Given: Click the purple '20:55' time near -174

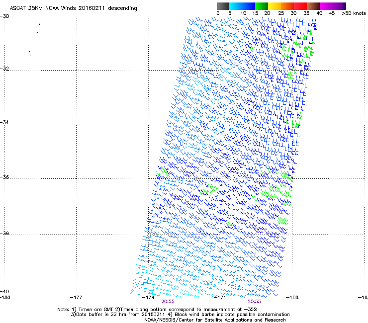Looking at the screenshot, I should tap(168, 302).
